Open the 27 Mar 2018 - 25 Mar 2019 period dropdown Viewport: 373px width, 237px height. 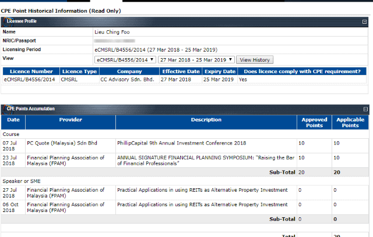pos(196,60)
